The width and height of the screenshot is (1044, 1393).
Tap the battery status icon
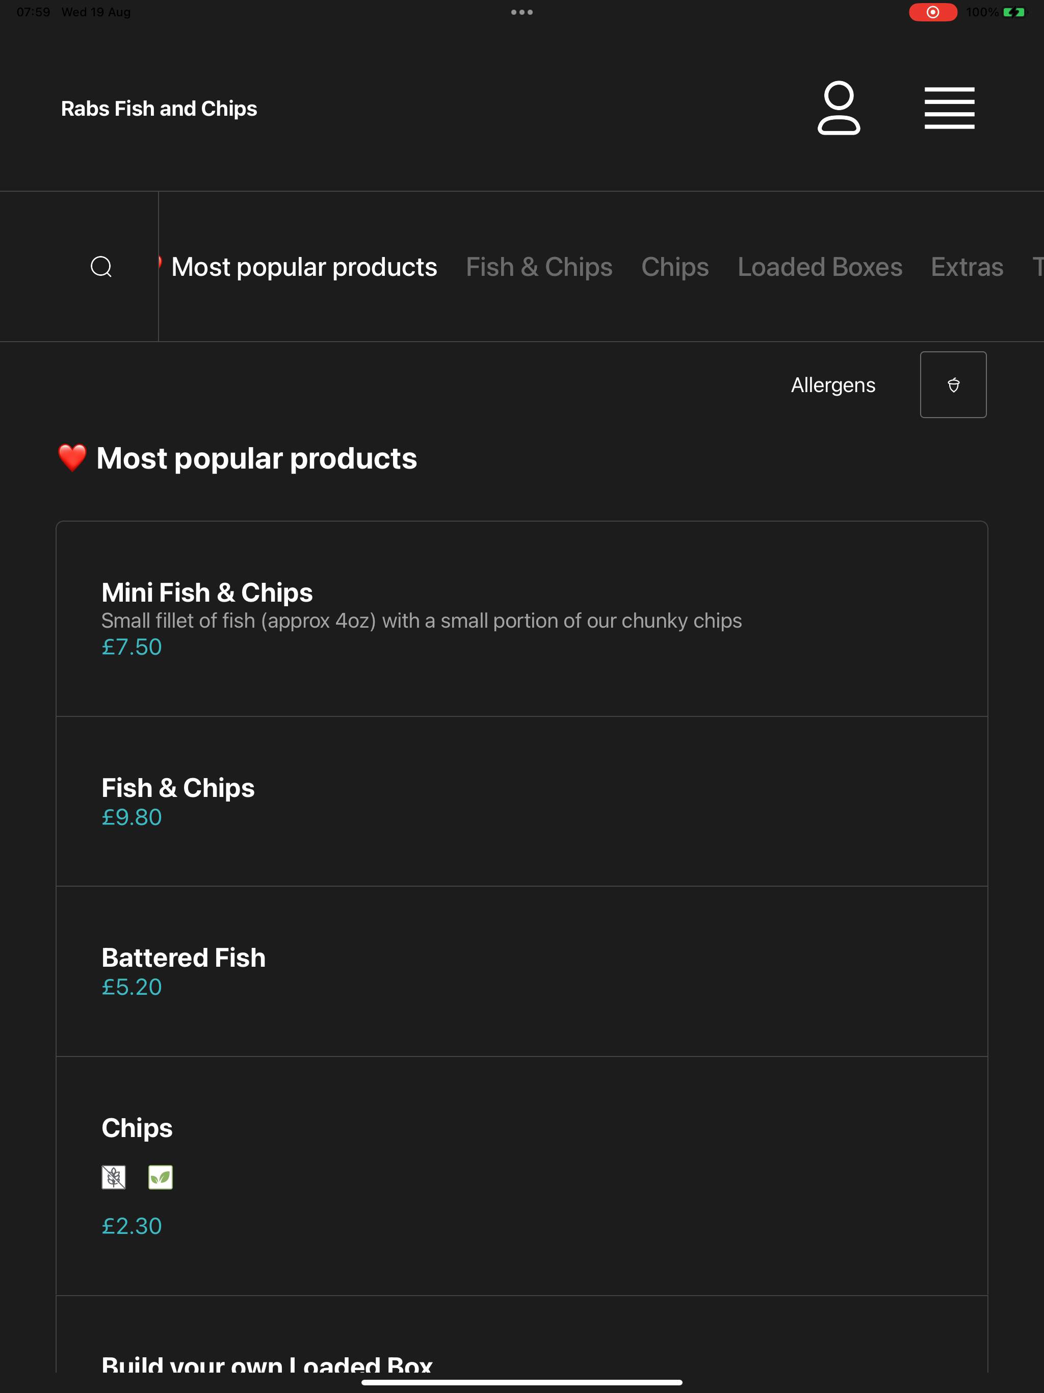[x=1014, y=12]
